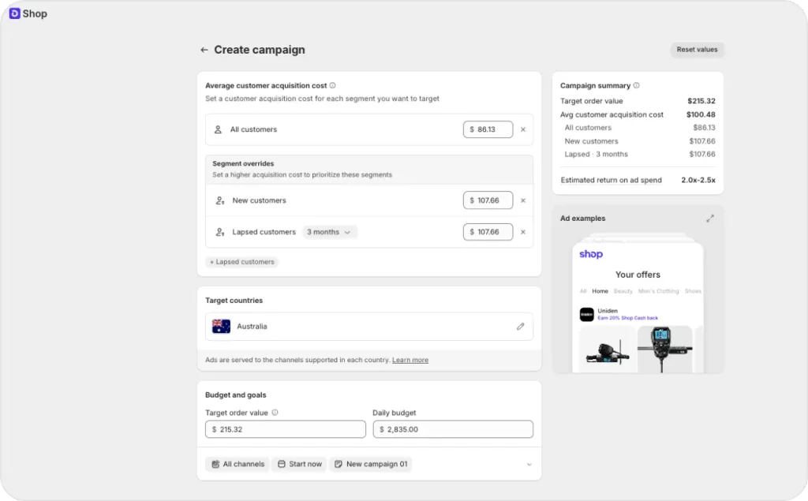
Task: Edit All customers acquisition cost field
Action: (488, 129)
